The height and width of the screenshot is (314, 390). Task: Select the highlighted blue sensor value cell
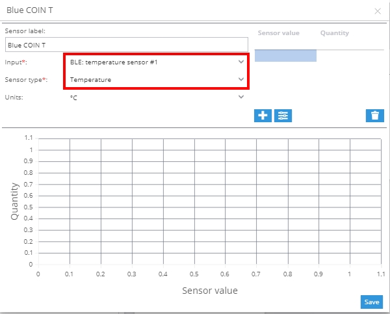pos(285,56)
